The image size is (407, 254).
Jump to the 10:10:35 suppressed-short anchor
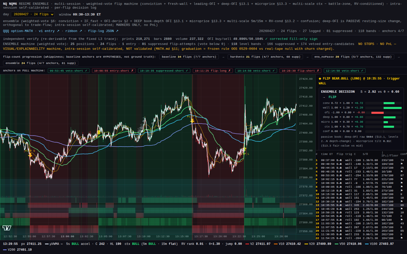(x=164, y=71)
